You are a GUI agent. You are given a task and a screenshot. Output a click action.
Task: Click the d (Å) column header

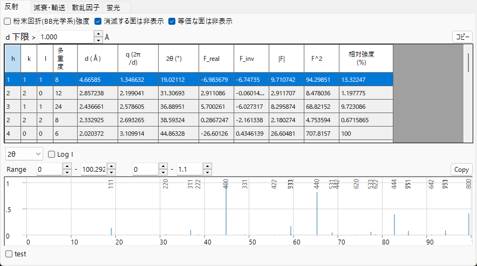98,59
